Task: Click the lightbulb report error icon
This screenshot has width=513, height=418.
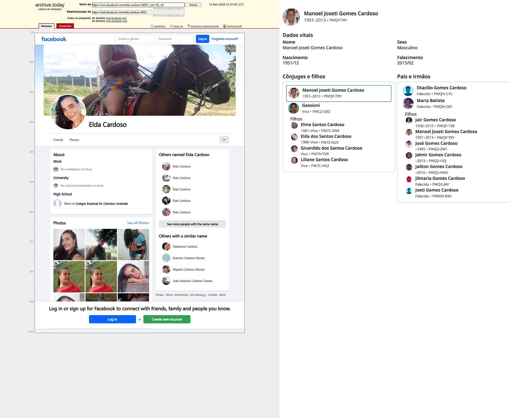Action: [x=189, y=26]
